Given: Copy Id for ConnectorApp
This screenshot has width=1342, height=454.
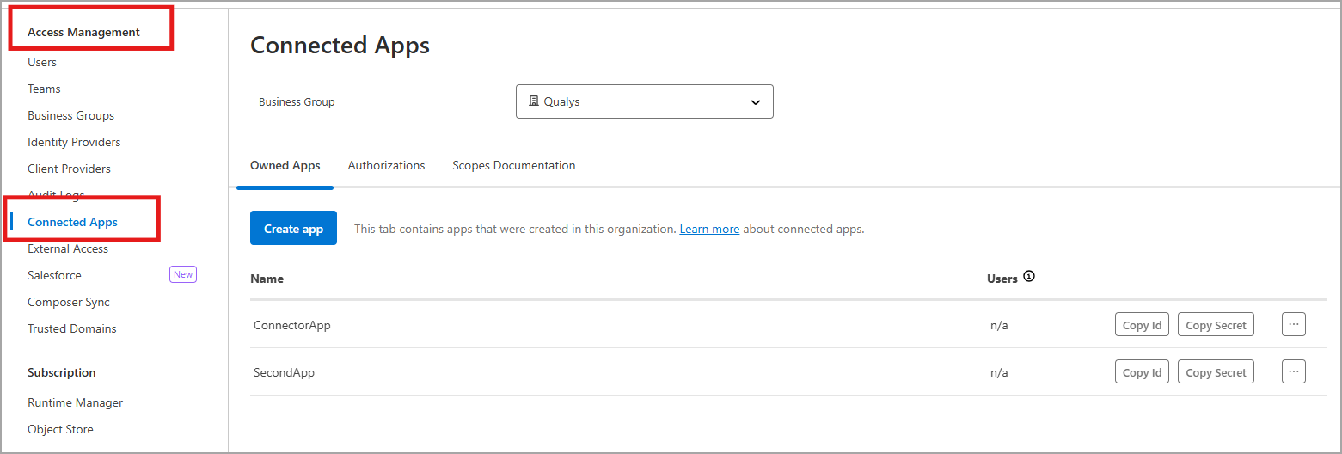Looking at the screenshot, I should coord(1142,325).
